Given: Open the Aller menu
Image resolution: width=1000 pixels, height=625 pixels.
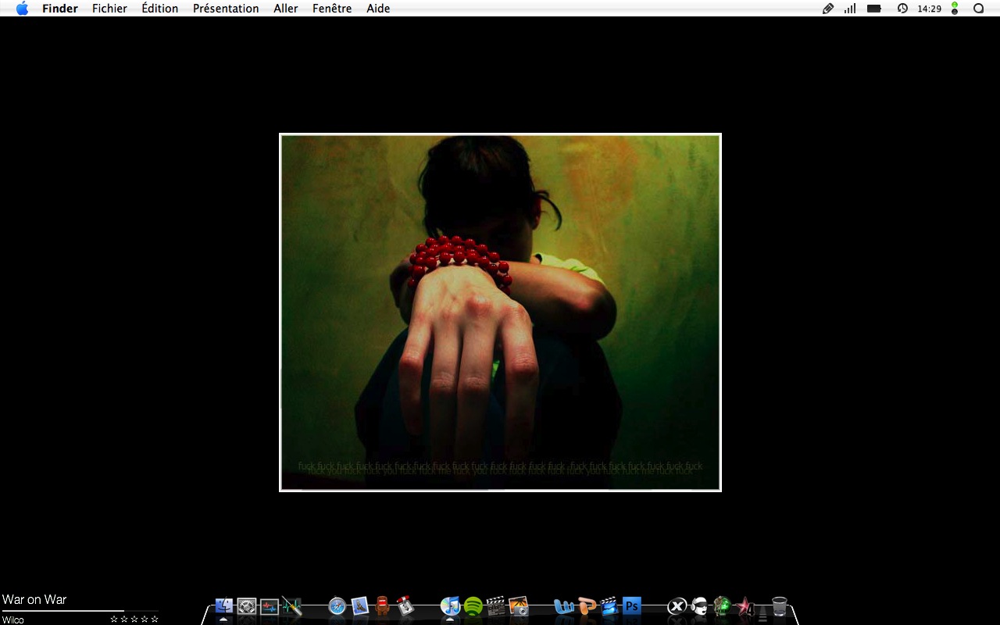Looking at the screenshot, I should 286,9.
